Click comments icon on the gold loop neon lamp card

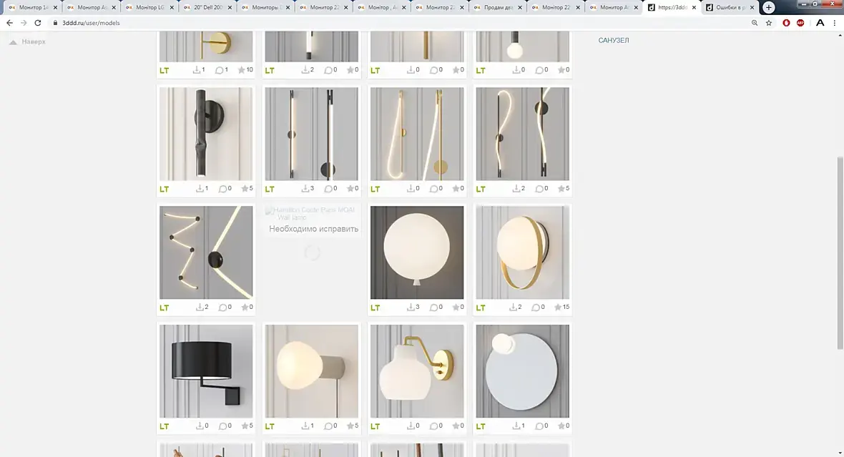click(433, 189)
